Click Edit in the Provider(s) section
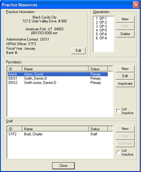The image size is (141, 172). (x=125, y=76)
